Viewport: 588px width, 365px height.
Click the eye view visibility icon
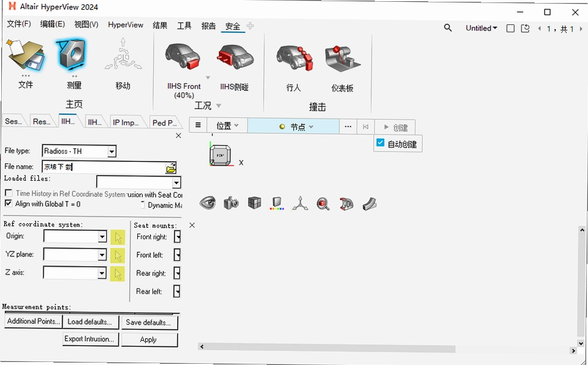pyautogui.click(x=207, y=203)
